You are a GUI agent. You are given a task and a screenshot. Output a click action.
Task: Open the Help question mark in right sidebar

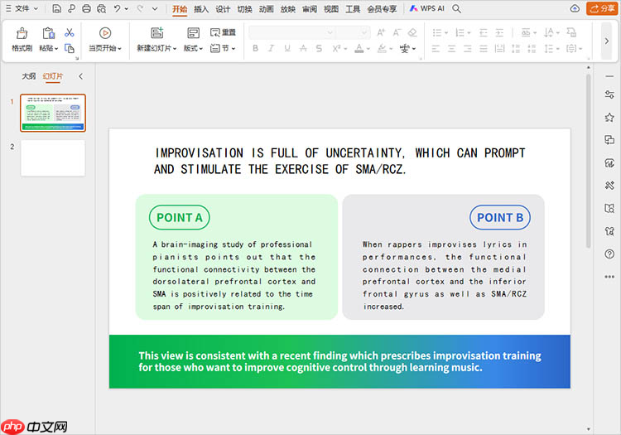[x=609, y=254]
